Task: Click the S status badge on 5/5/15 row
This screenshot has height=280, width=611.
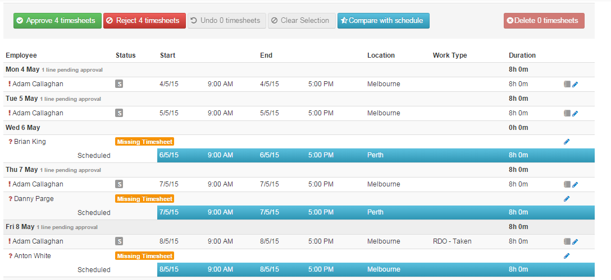Action: 119,113
